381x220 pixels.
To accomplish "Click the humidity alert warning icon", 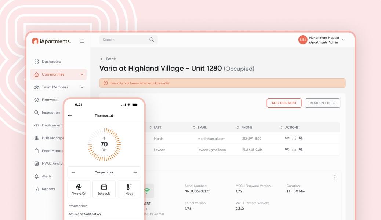I will (x=105, y=83).
